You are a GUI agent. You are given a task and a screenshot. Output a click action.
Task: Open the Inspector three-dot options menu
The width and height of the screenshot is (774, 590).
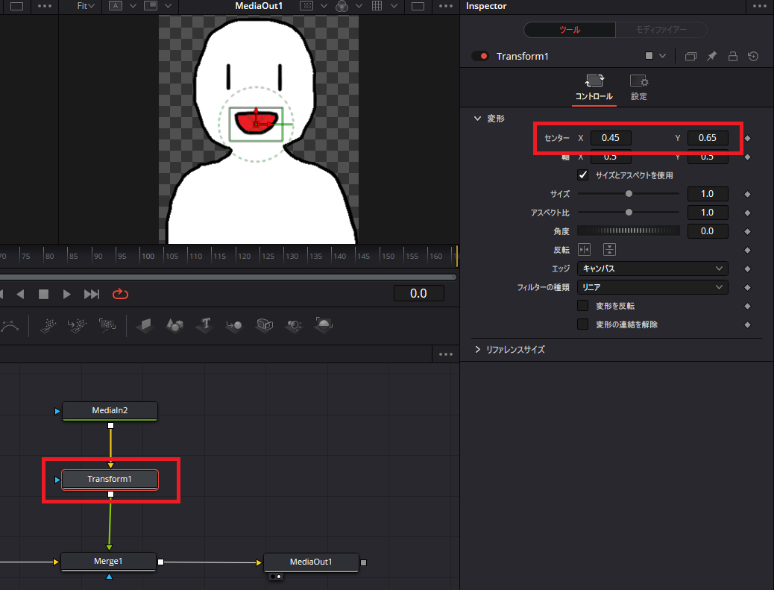(760, 6)
